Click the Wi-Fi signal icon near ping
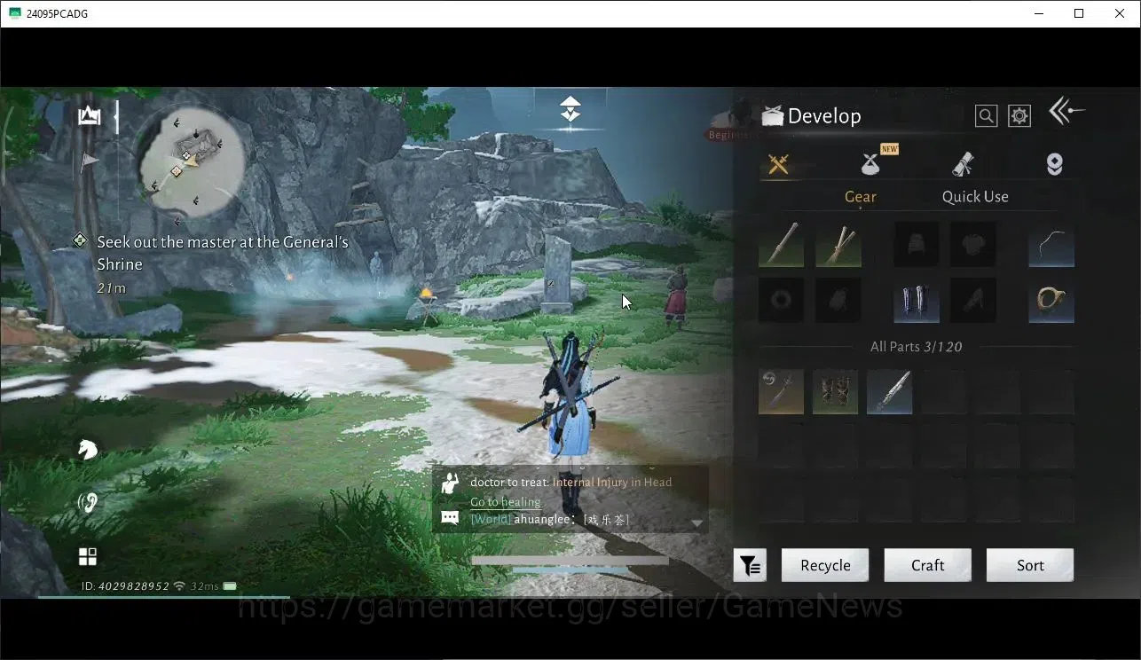 (180, 586)
